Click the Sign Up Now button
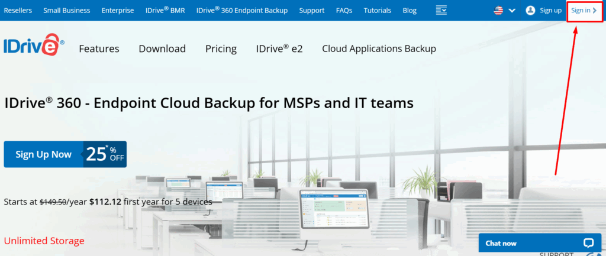This screenshot has width=606, height=256. point(44,154)
